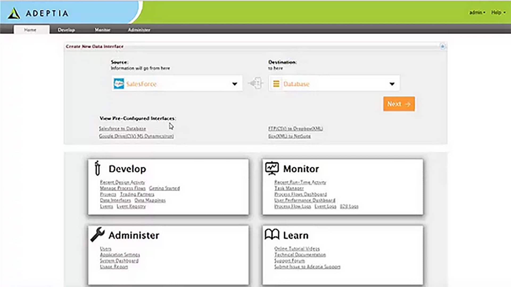Open the Help menu

[498, 12]
